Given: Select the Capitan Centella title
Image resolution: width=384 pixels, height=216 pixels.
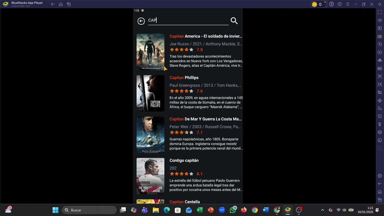Looking at the screenshot, I should coord(184,202).
